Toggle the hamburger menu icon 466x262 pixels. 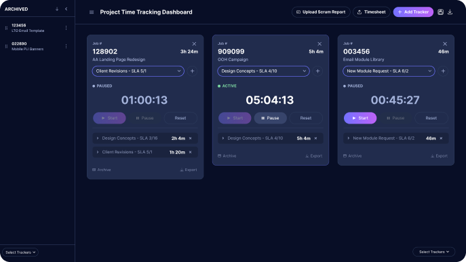pyautogui.click(x=92, y=12)
